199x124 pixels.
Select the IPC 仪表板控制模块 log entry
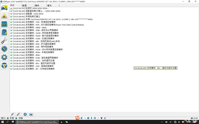click(32, 69)
